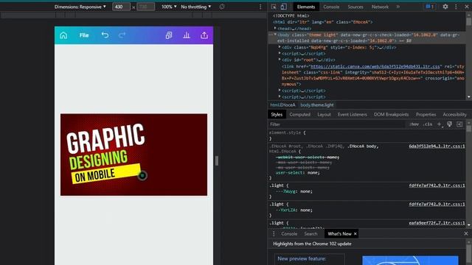Open the File menu in Canva
The image size is (472, 265).
pyautogui.click(x=84, y=35)
